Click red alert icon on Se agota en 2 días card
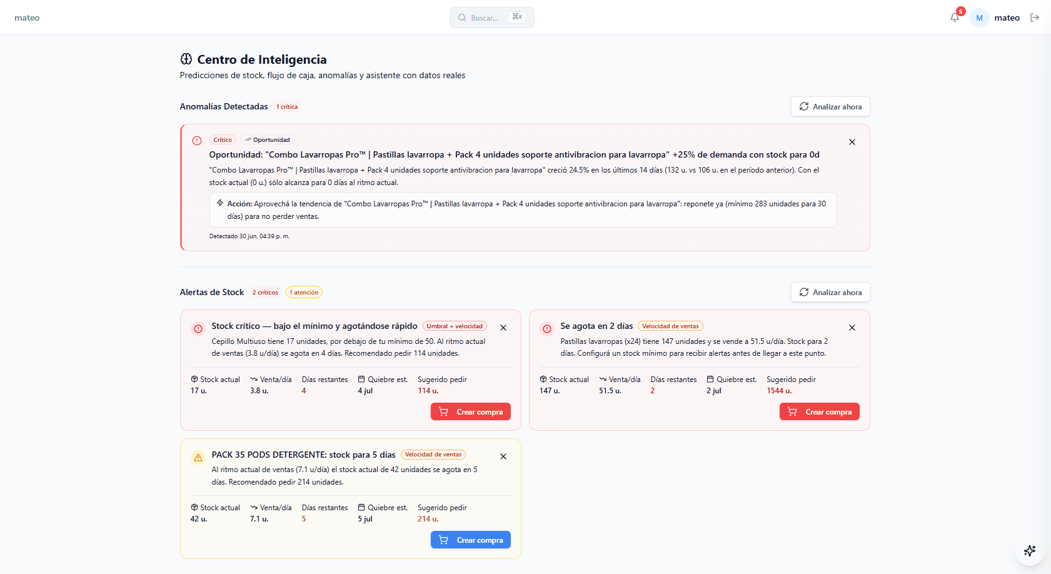This screenshot has width=1051, height=574. point(547,329)
